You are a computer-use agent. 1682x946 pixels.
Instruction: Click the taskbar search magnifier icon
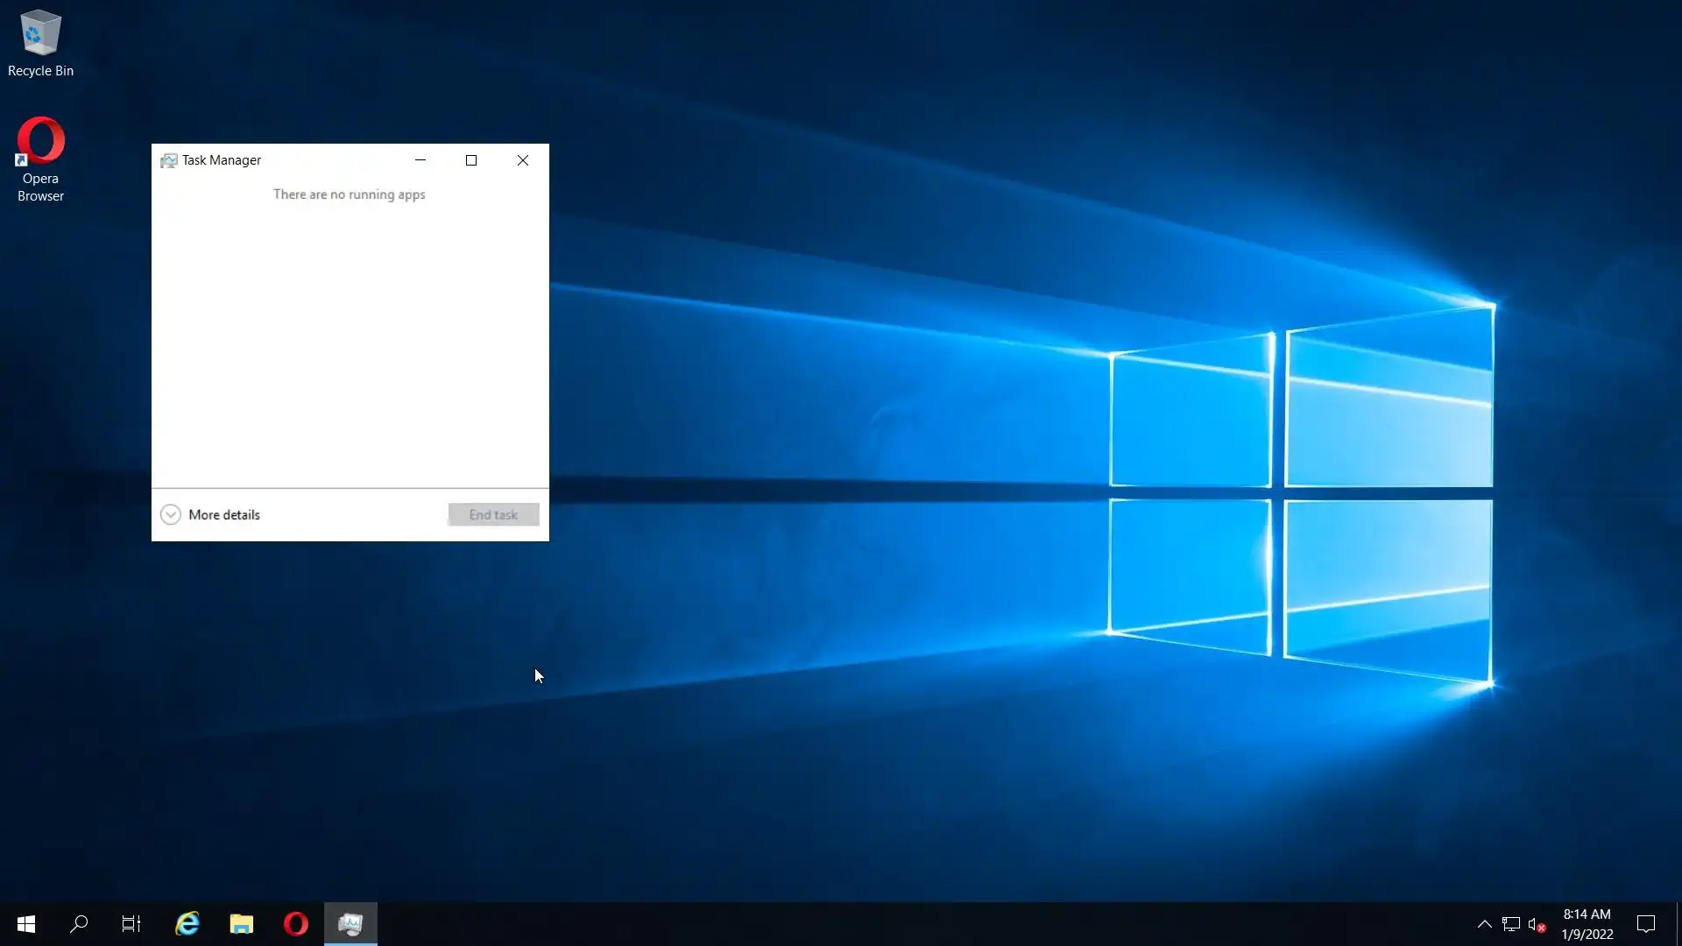coord(79,924)
